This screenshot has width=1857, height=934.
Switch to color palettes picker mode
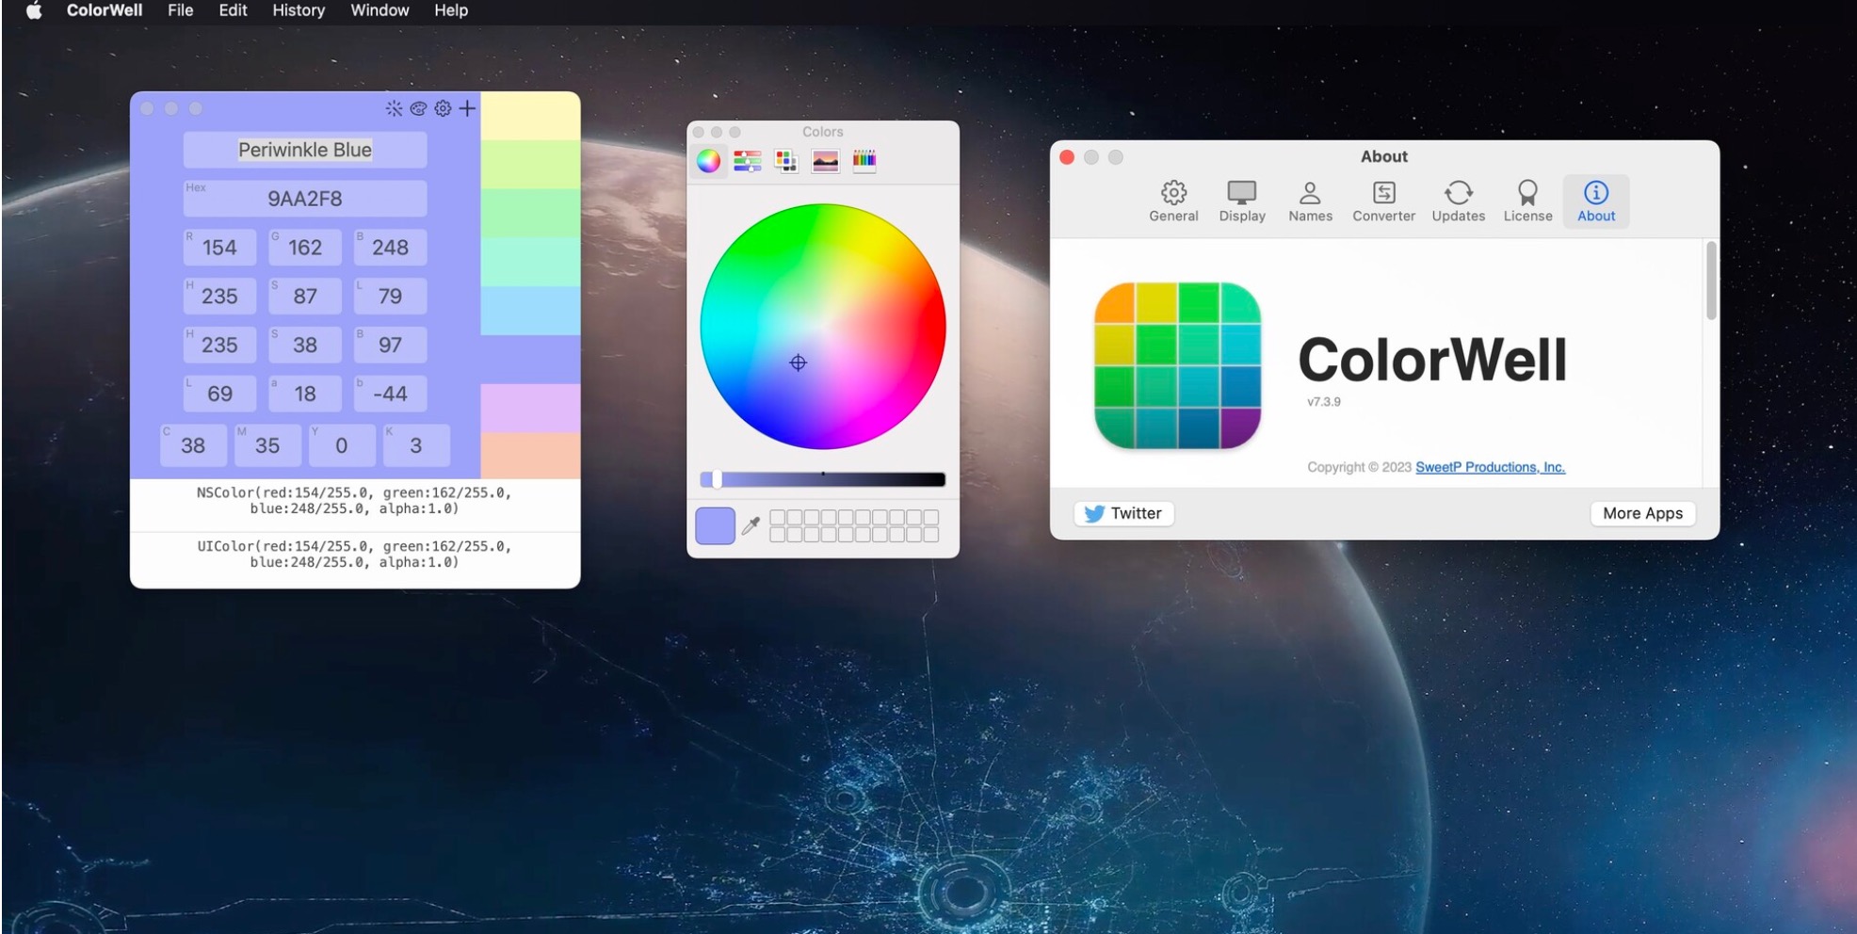(x=785, y=161)
